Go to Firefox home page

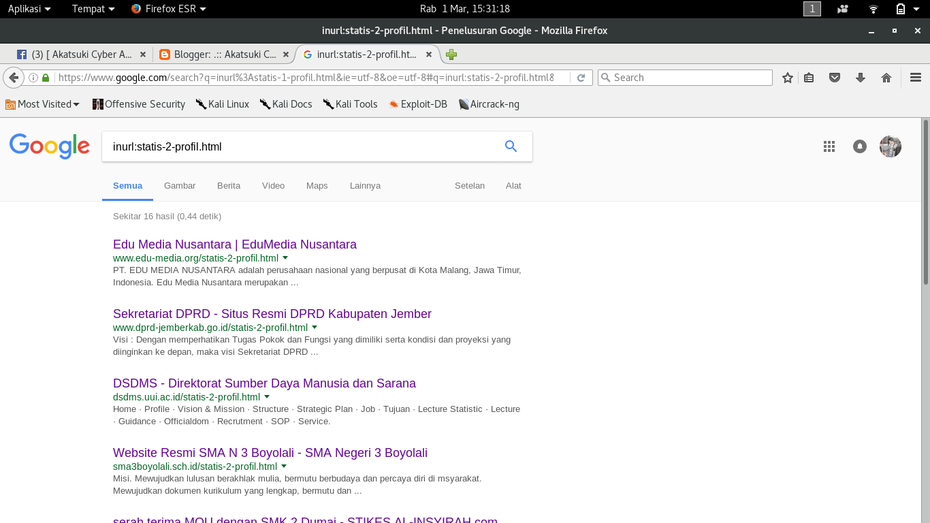886,78
